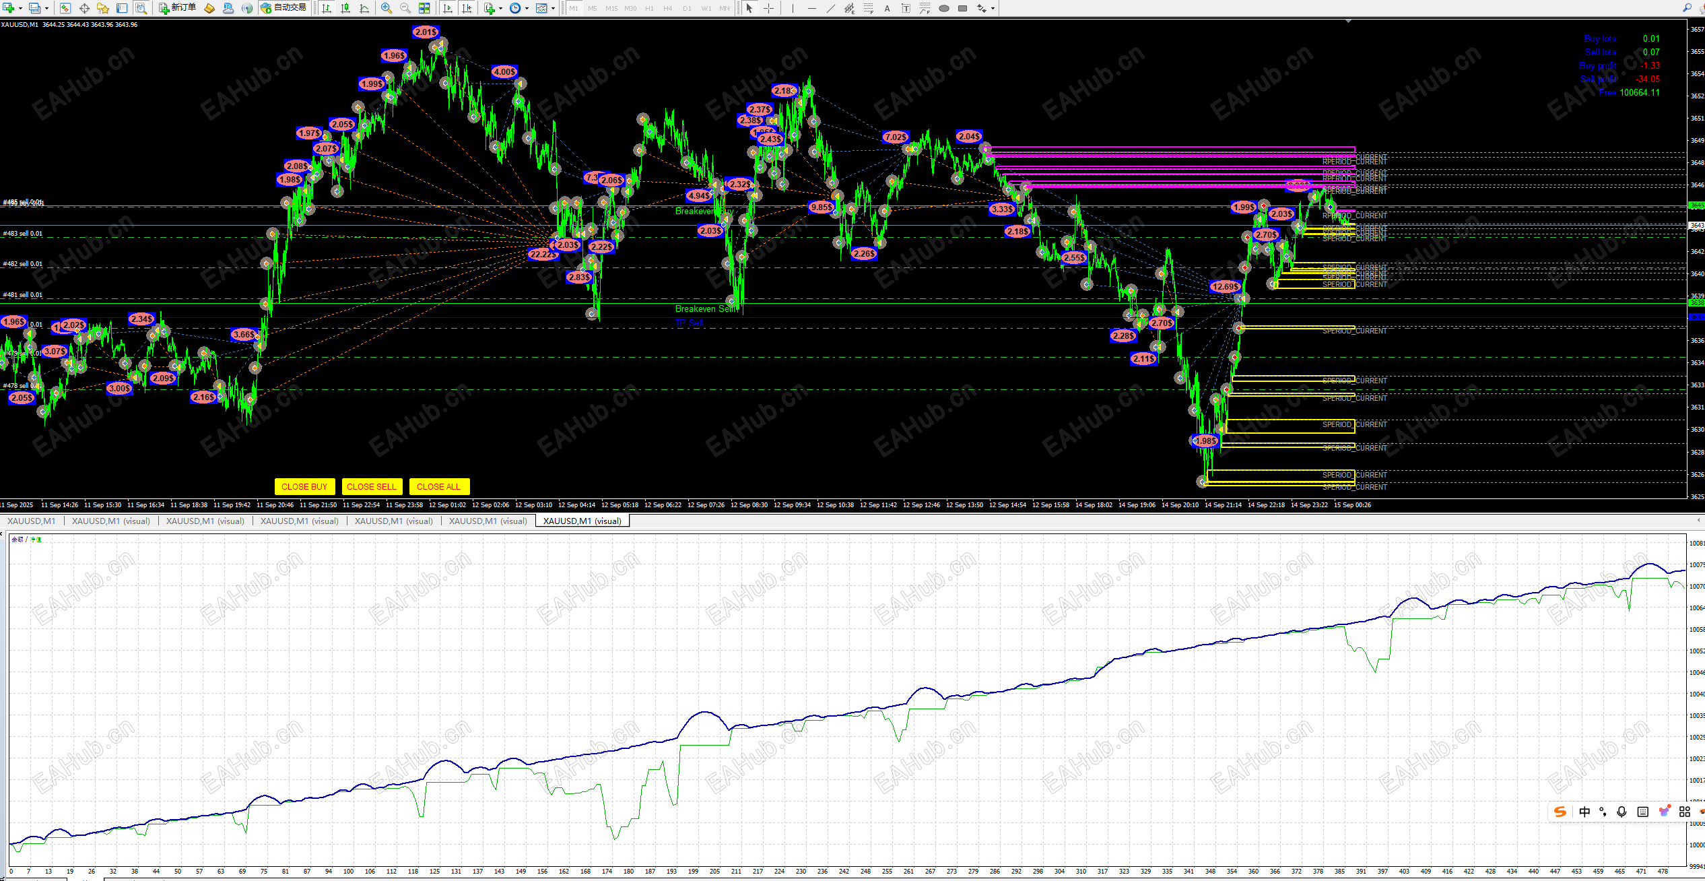
Task: Open the Strategy Tester magnifier icon
Action: [x=141, y=8]
